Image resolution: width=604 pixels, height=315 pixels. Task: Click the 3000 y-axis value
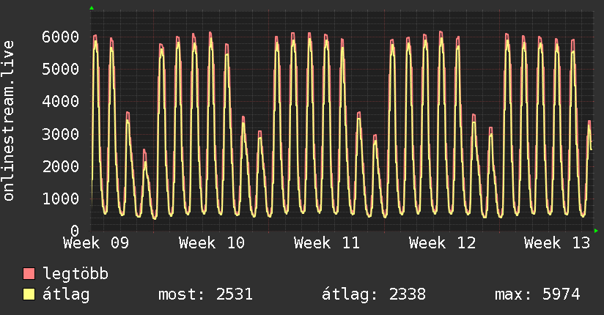click(x=61, y=134)
